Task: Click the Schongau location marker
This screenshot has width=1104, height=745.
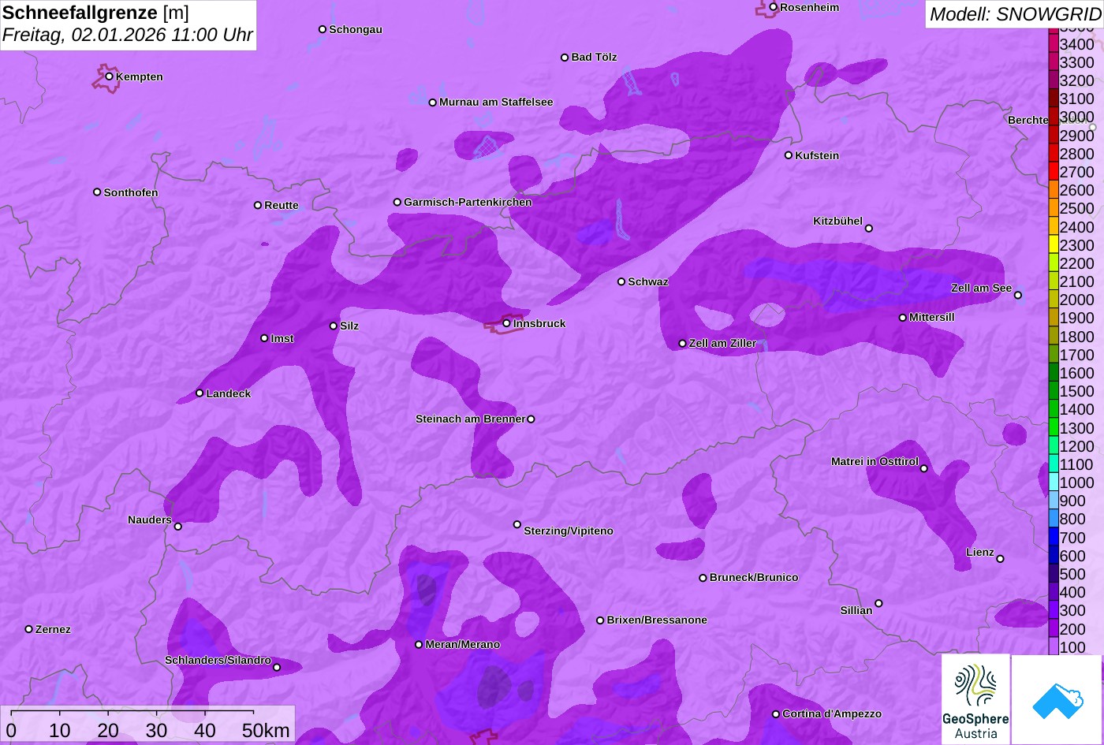Action: (x=323, y=29)
